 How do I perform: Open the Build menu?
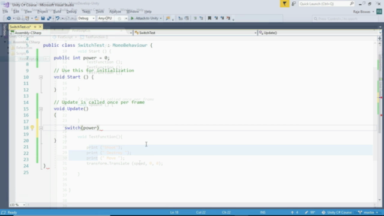57,11
